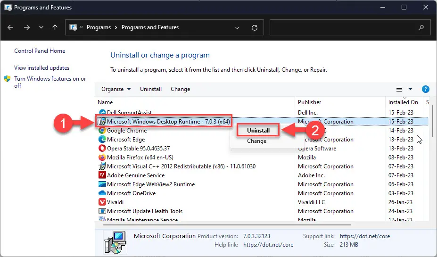
Task: Select Opera Stable 95.0.4635.37 entry
Action: pyautogui.click(x=138, y=148)
